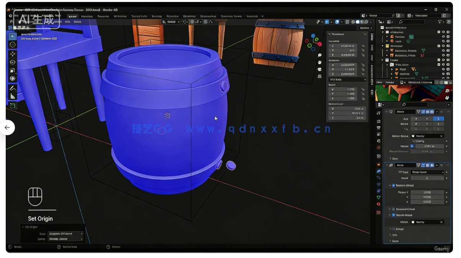Click the Count field in the Array modifier
The height and width of the screenshot is (258, 461).
click(428, 178)
